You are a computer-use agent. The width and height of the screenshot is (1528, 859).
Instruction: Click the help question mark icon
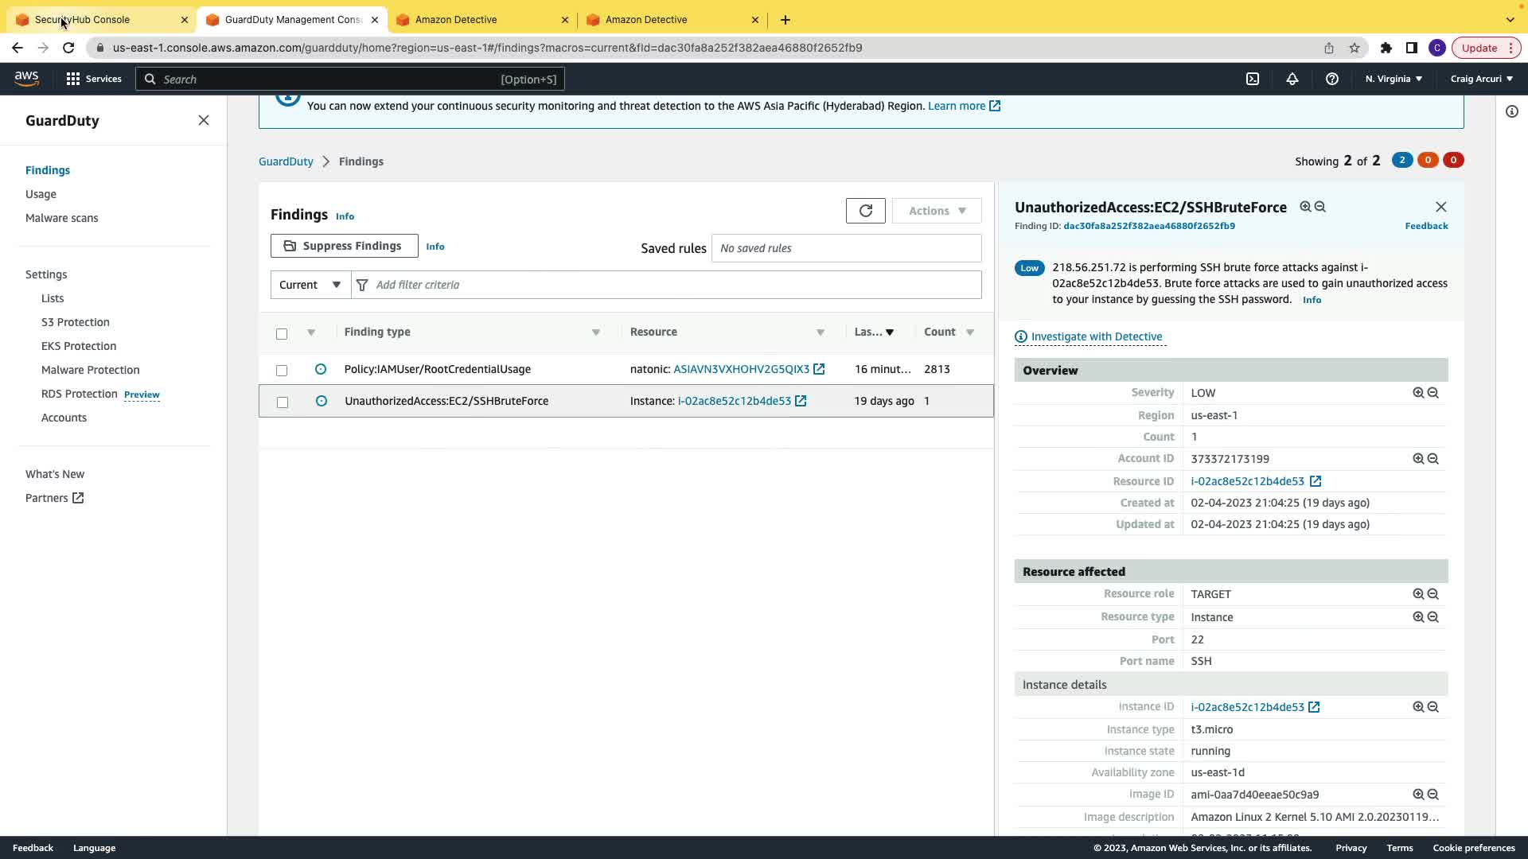(x=1331, y=79)
